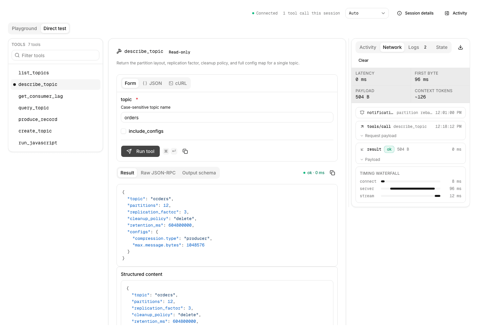Screen dimensions: 478x333
Task: Select create_topic tool
Action: coord(55,131)
